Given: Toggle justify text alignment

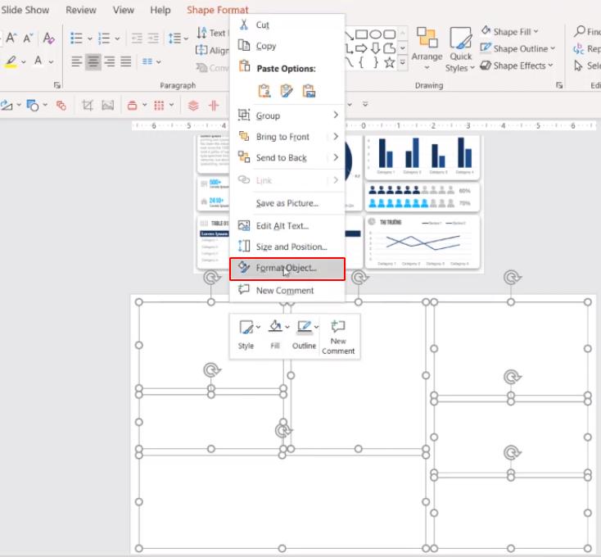Looking at the screenshot, I should [126, 61].
